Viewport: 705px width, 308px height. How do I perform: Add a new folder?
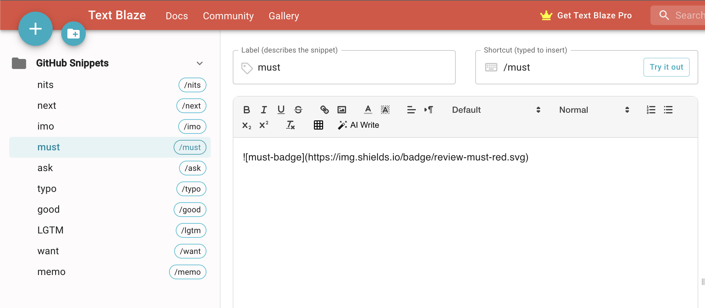(x=74, y=34)
